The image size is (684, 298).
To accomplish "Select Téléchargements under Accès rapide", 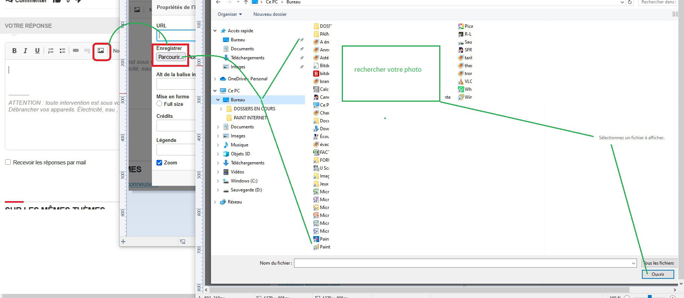I will (247, 58).
